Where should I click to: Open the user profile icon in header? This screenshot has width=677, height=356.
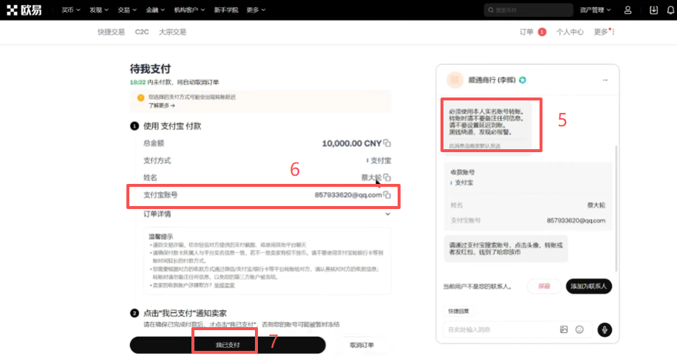click(x=627, y=10)
